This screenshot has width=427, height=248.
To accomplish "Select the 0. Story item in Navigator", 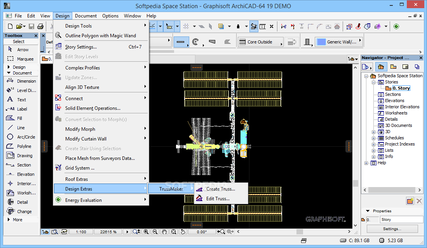I will coord(401,88).
